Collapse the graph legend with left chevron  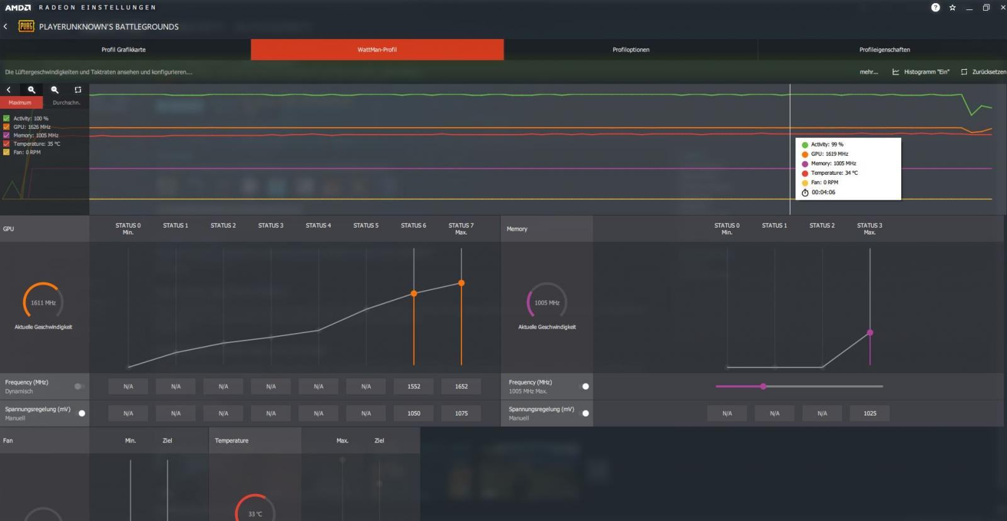tap(9, 90)
